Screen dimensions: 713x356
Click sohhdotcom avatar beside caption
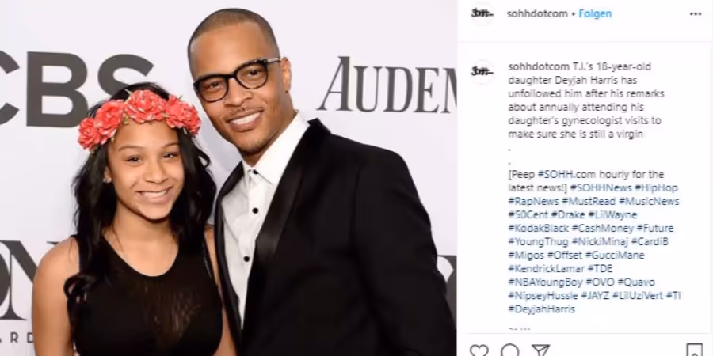[482, 72]
